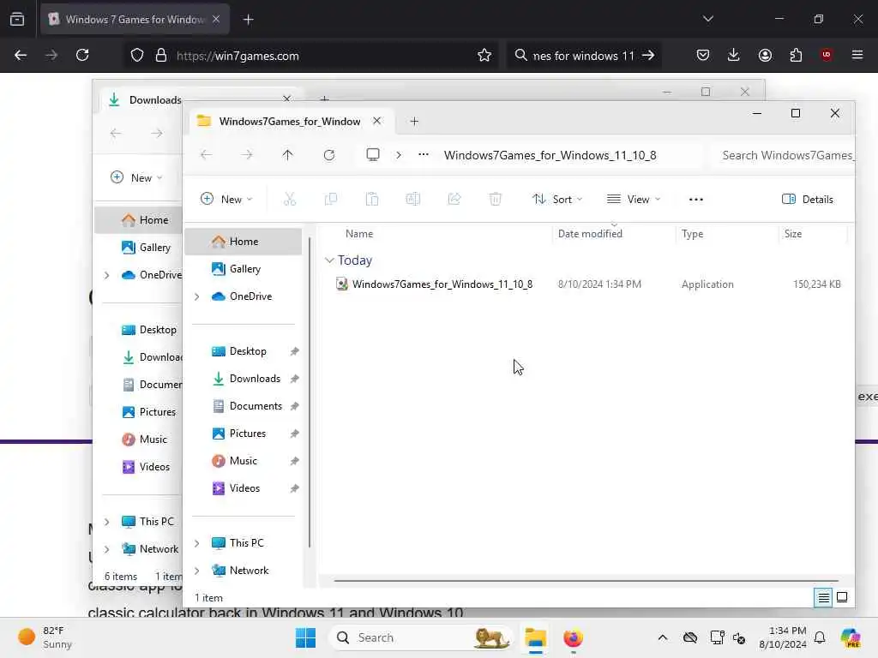Image resolution: width=878 pixels, height=658 pixels.
Task: Expand Network in front navigation pane
Action: 197,571
